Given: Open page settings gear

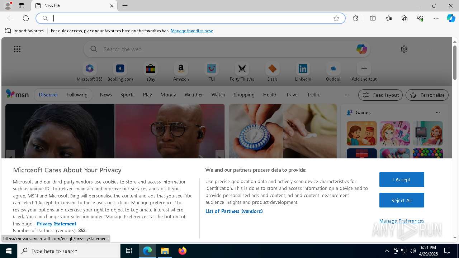Looking at the screenshot, I should point(404,49).
